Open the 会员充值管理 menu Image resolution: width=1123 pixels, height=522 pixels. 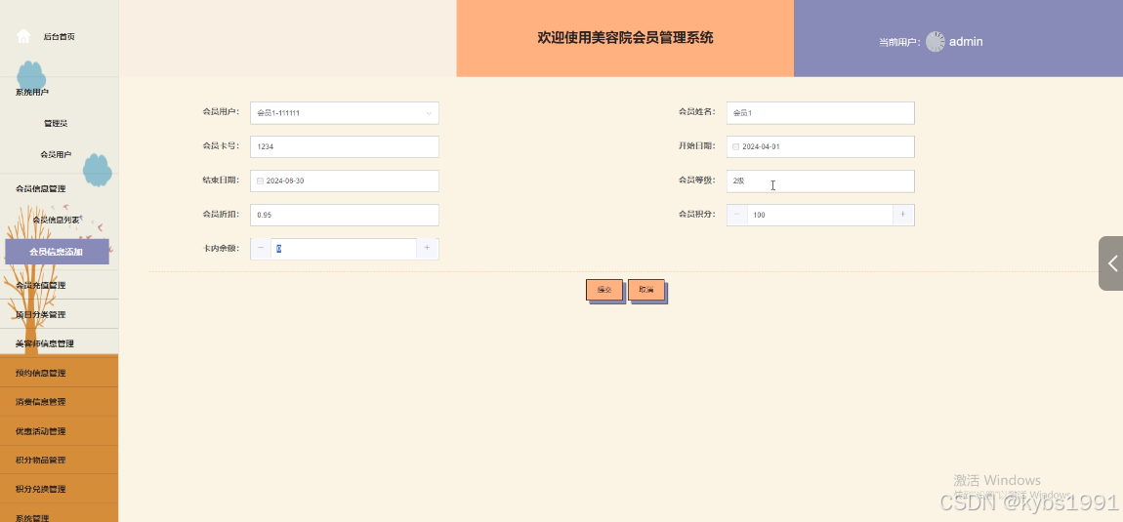click(x=41, y=285)
